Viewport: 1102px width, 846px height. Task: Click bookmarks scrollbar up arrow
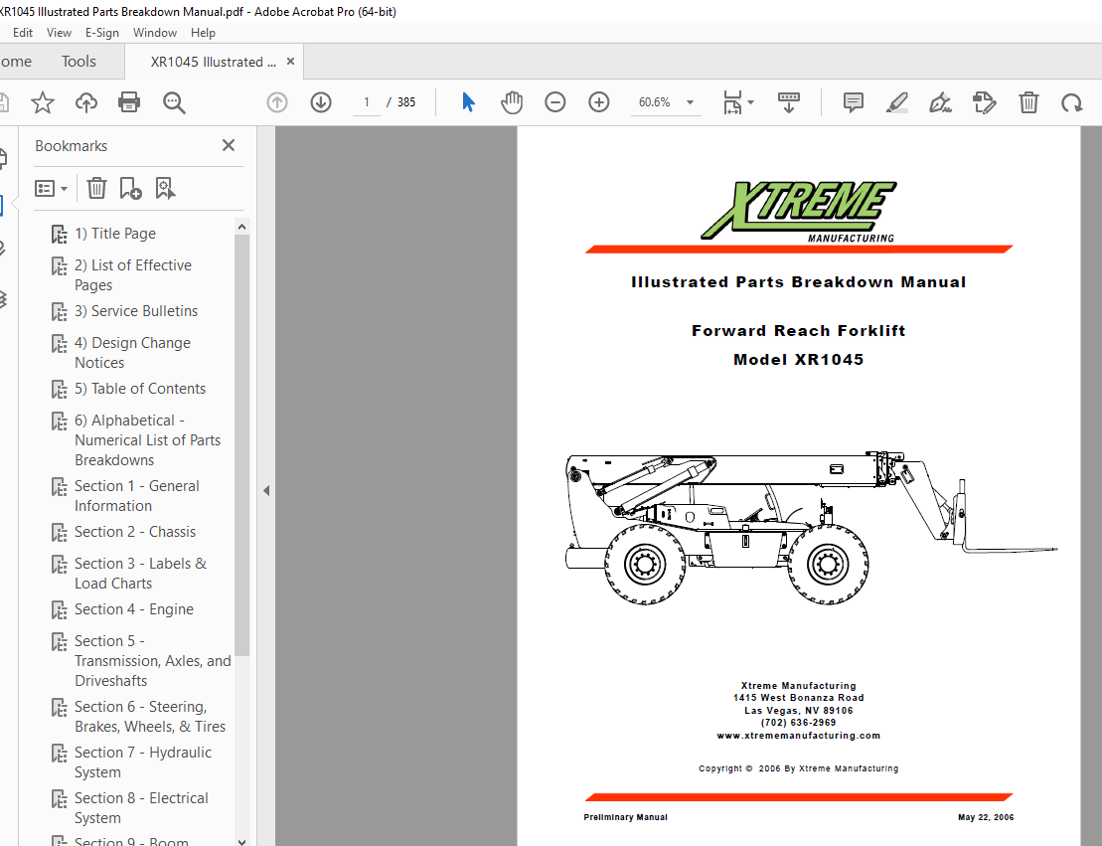click(x=241, y=227)
